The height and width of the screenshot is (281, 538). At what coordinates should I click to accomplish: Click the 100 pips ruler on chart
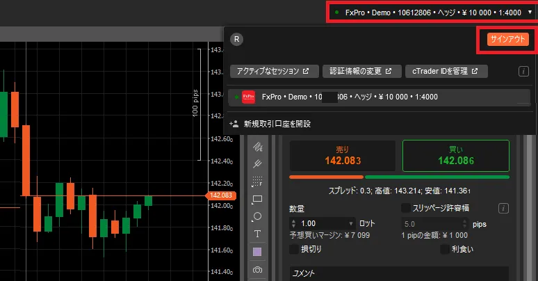coord(197,105)
